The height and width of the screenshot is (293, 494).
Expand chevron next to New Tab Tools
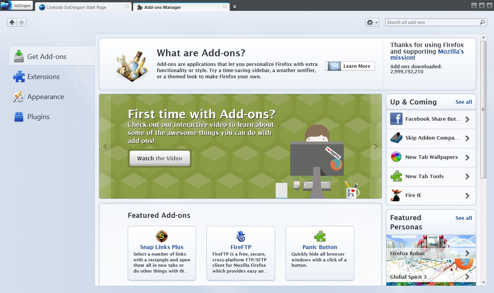pos(467,177)
